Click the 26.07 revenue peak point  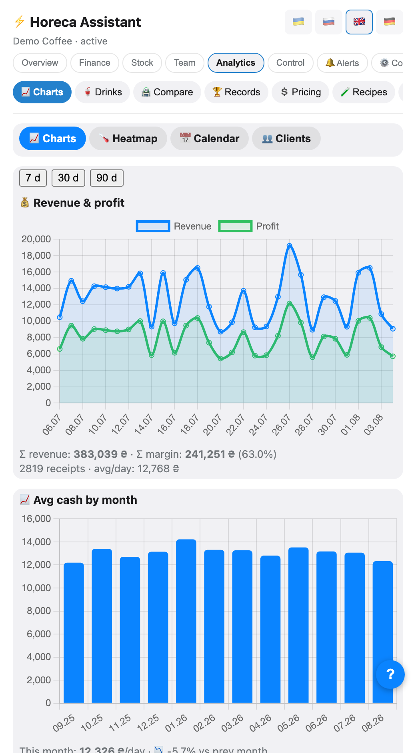coord(290,246)
